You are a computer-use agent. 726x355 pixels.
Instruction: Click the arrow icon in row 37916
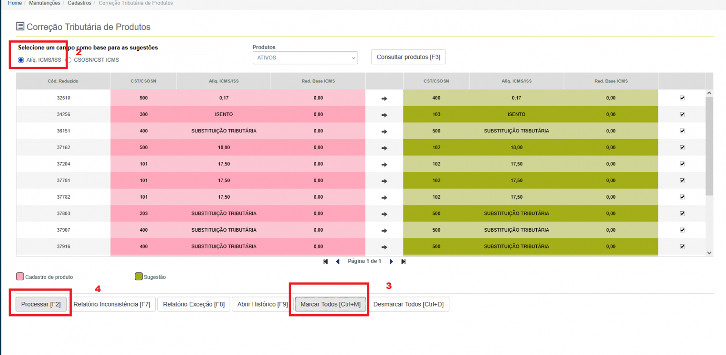click(x=384, y=247)
